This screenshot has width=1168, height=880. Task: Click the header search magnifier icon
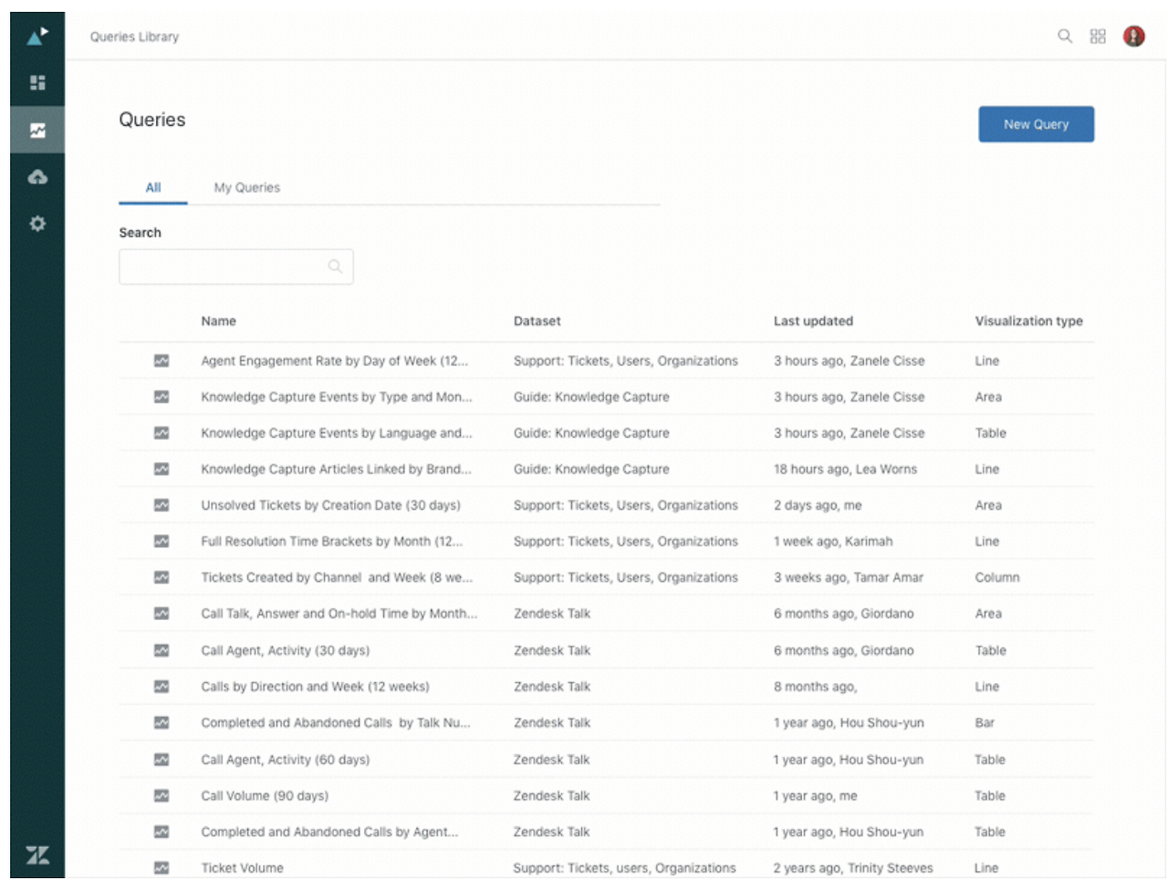point(1065,36)
